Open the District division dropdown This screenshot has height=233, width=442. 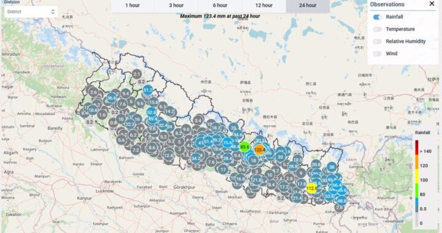point(31,12)
